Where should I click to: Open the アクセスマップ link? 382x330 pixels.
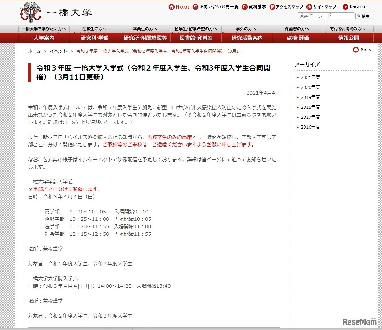(289, 7)
